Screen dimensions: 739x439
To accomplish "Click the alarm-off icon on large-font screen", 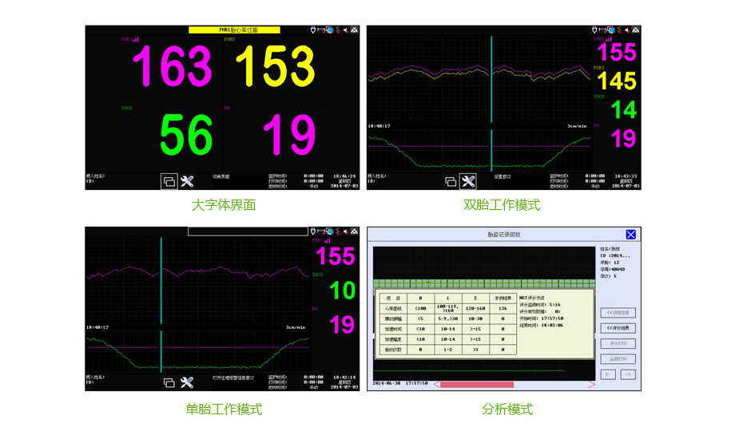I will 355,30.
